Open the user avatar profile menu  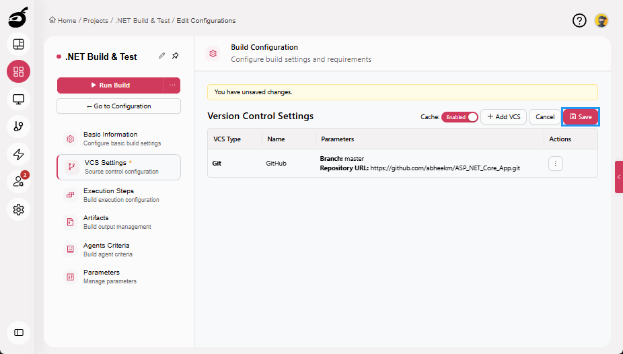click(601, 21)
